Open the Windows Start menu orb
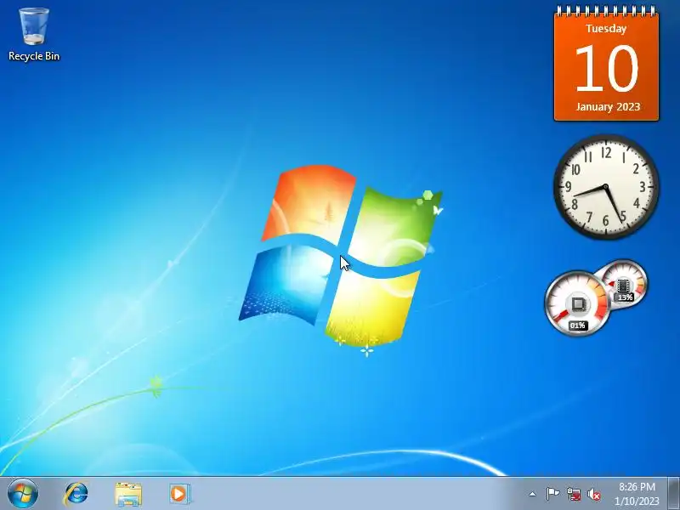 [23, 494]
